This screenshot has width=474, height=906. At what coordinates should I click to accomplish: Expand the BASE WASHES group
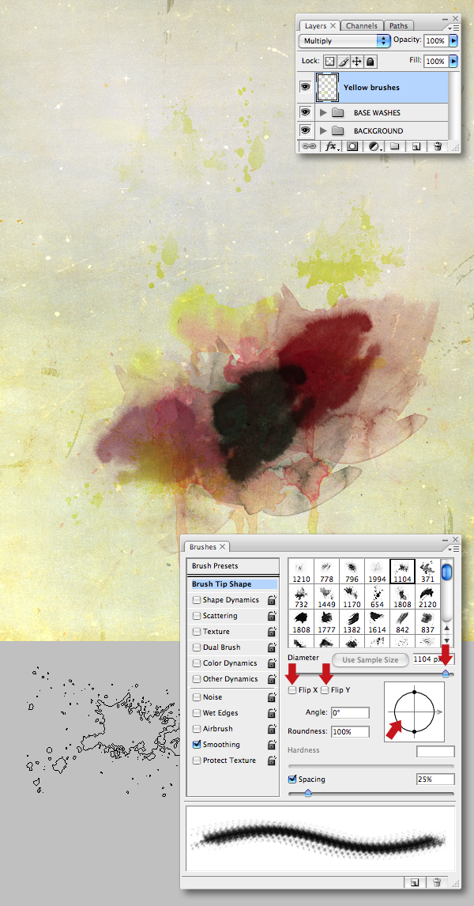(x=323, y=112)
